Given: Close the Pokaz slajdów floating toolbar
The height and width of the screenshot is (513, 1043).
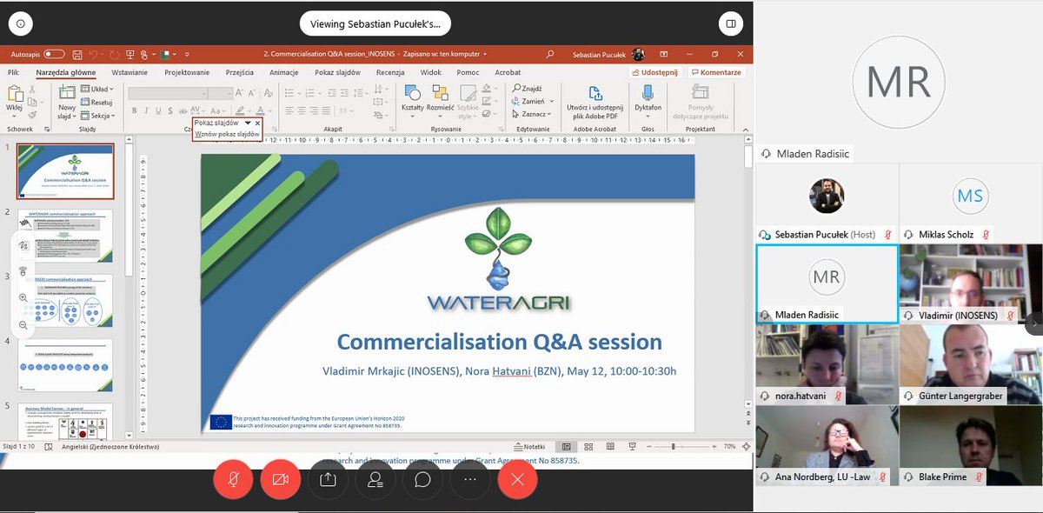Looking at the screenshot, I should click(x=257, y=123).
